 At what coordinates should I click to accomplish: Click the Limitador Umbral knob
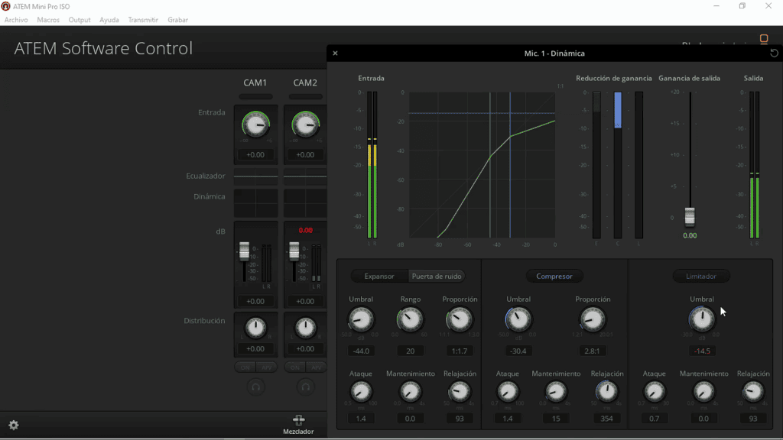click(x=702, y=320)
